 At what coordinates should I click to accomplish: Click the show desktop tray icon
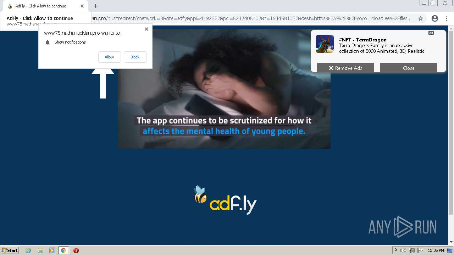pos(450,250)
